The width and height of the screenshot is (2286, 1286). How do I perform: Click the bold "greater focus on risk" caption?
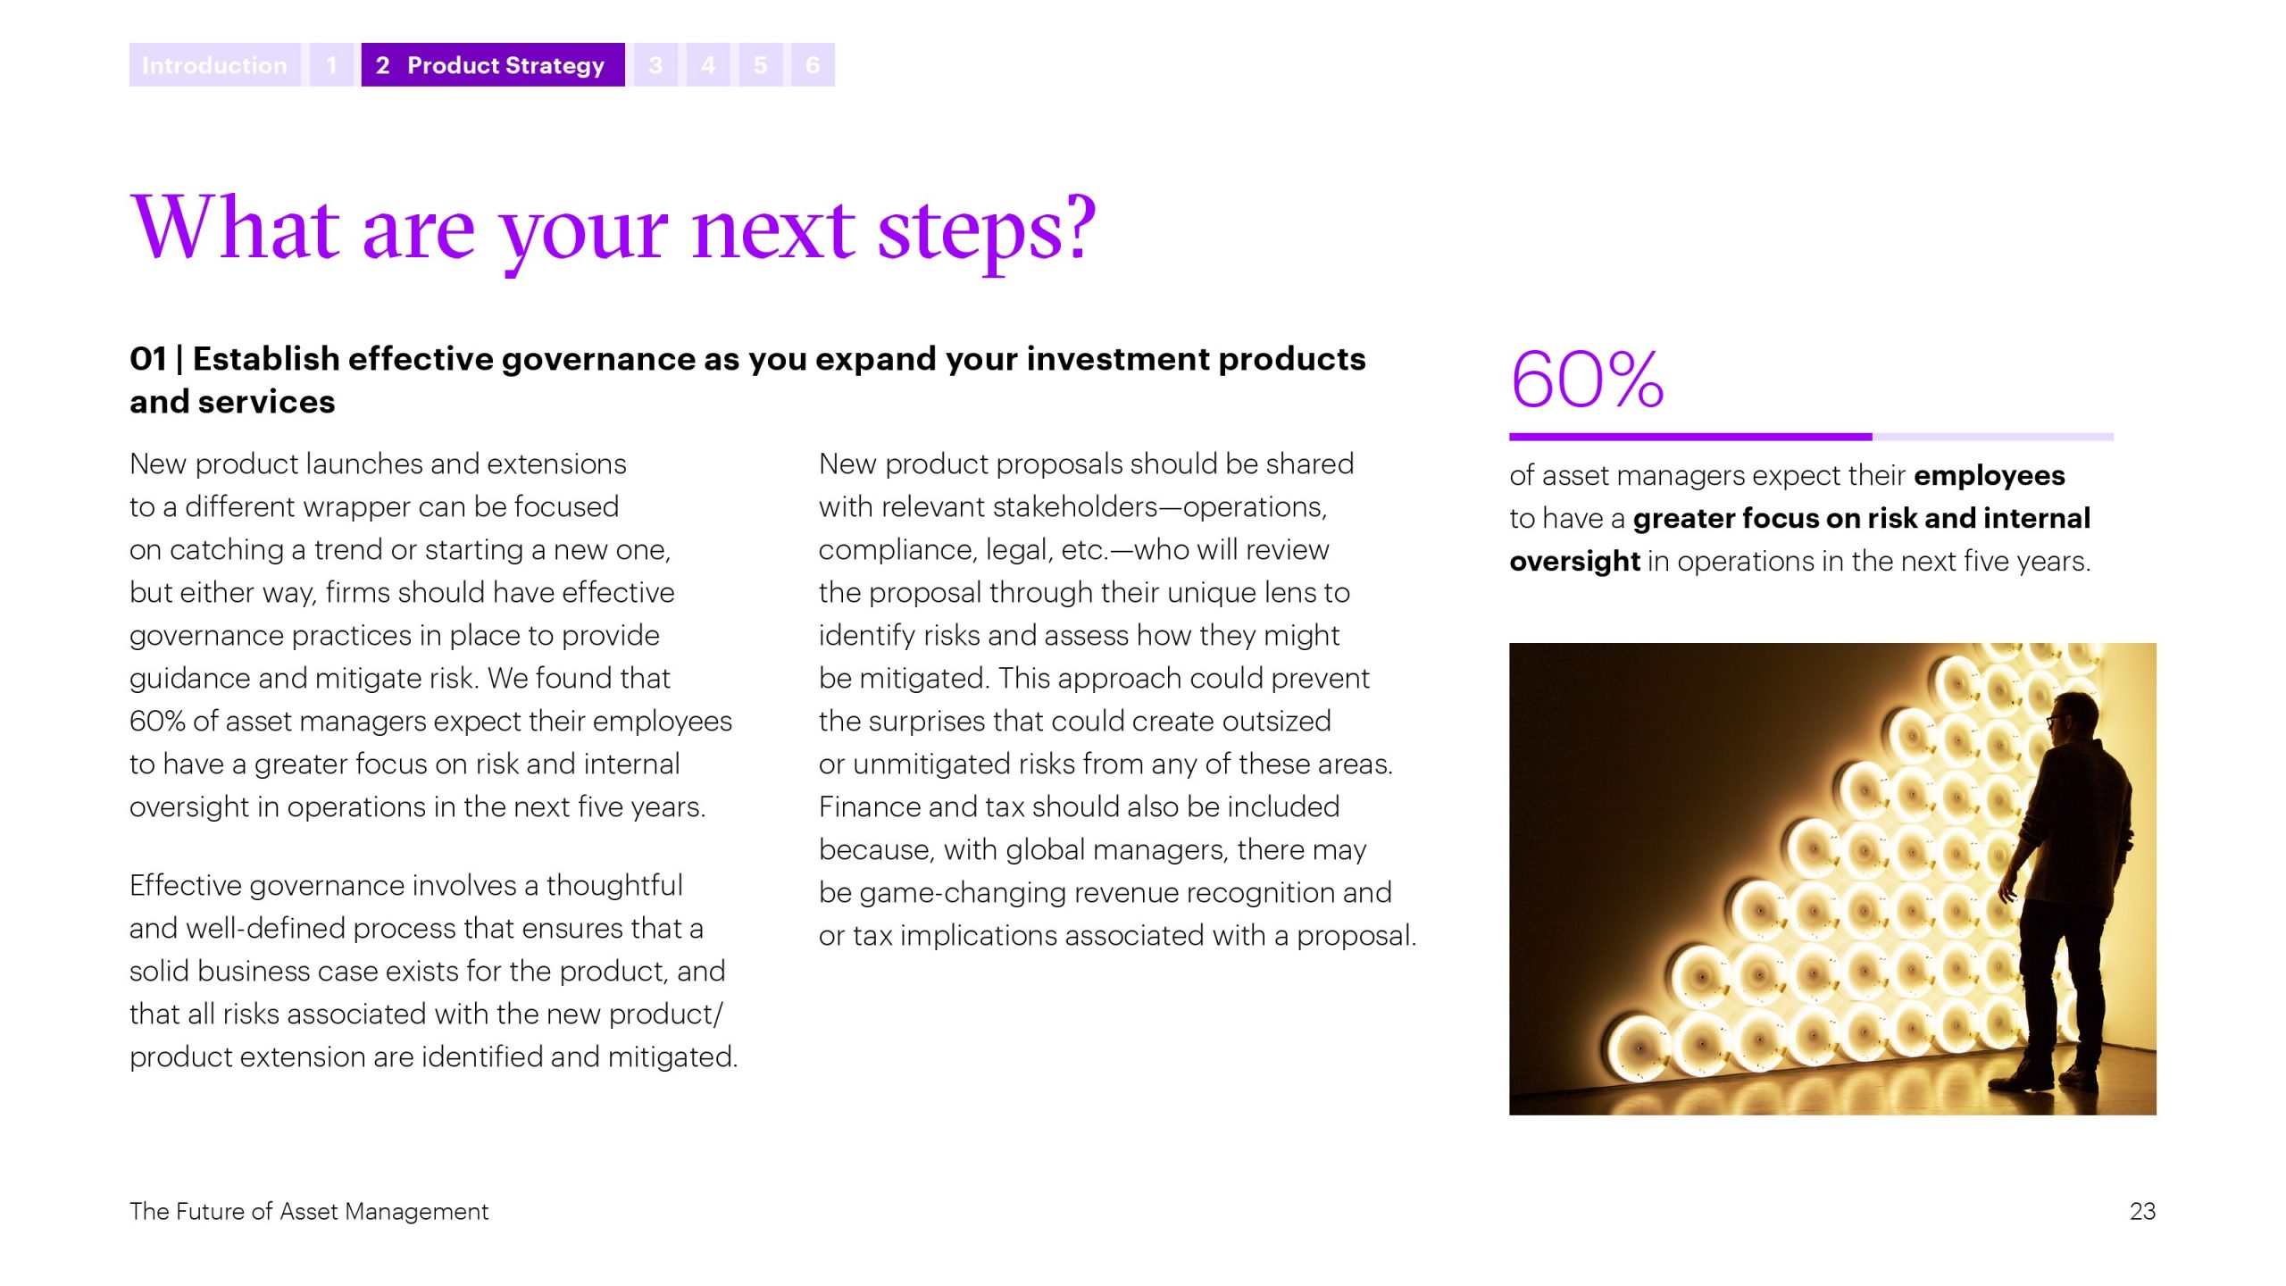click(x=1861, y=519)
